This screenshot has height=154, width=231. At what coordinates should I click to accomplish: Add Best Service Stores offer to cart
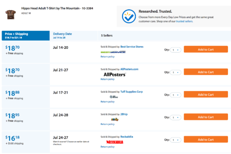pos(206,49)
